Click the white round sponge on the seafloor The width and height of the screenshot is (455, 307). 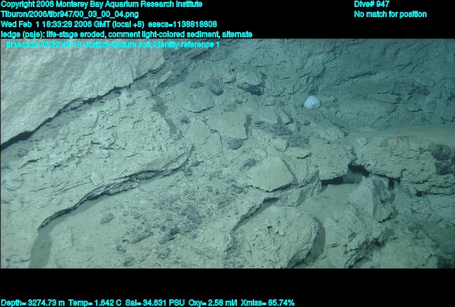[x=312, y=102]
